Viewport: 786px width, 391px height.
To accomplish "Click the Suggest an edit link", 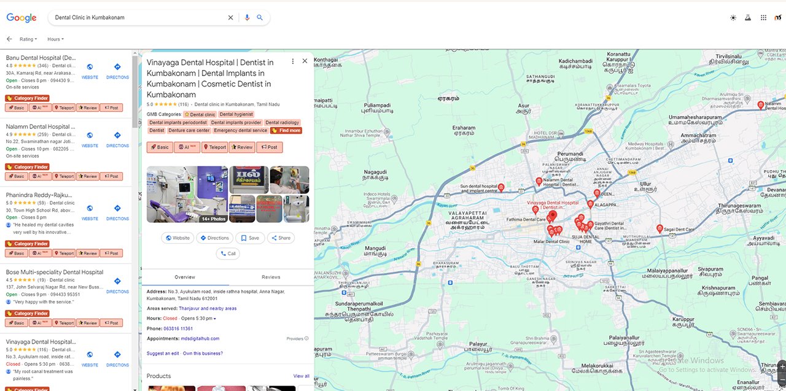I will 163,354.
